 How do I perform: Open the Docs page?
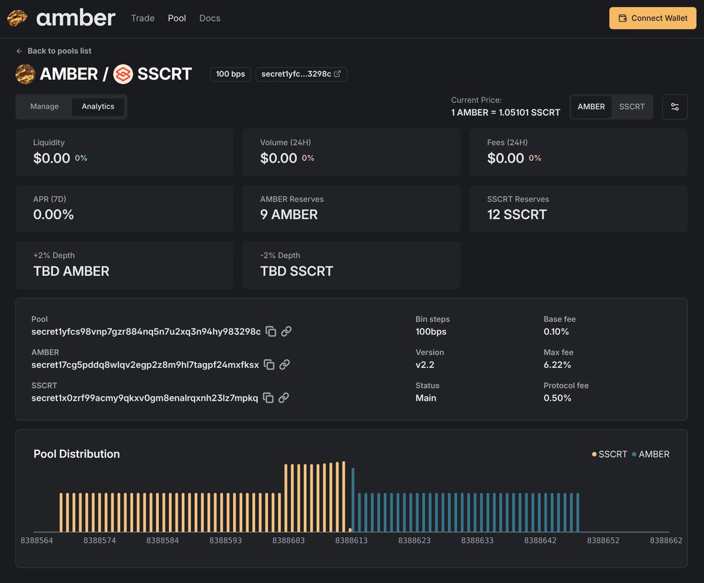(210, 18)
